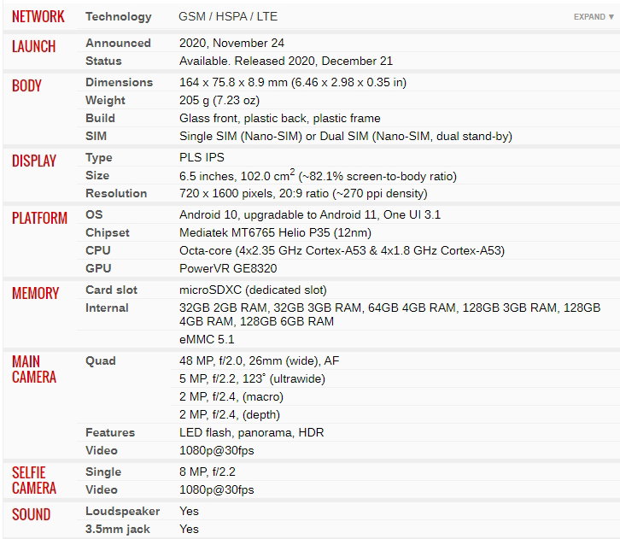Open the display Type label

[x=99, y=158]
